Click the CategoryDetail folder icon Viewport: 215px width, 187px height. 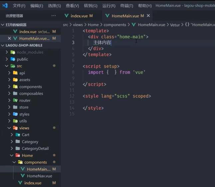click(18, 148)
